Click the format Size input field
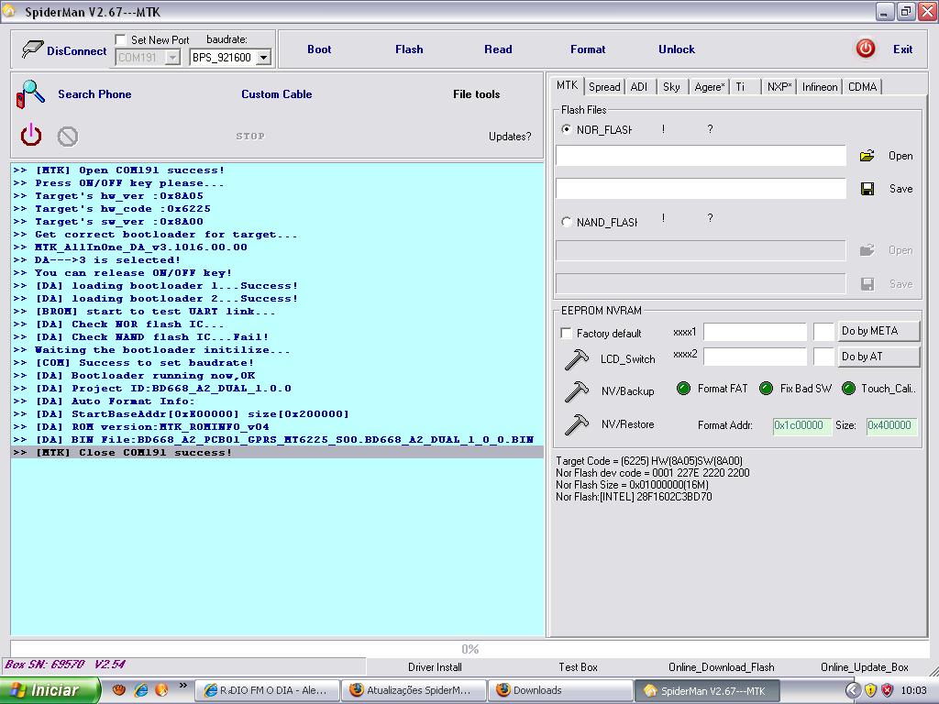 click(891, 425)
